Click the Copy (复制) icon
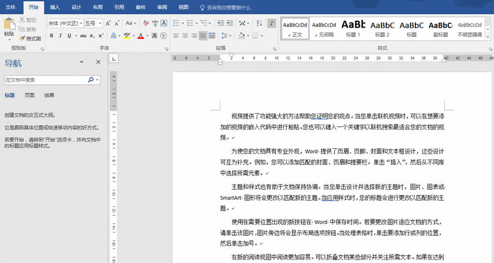This screenshot has height=263, width=494. (x=22, y=29)
